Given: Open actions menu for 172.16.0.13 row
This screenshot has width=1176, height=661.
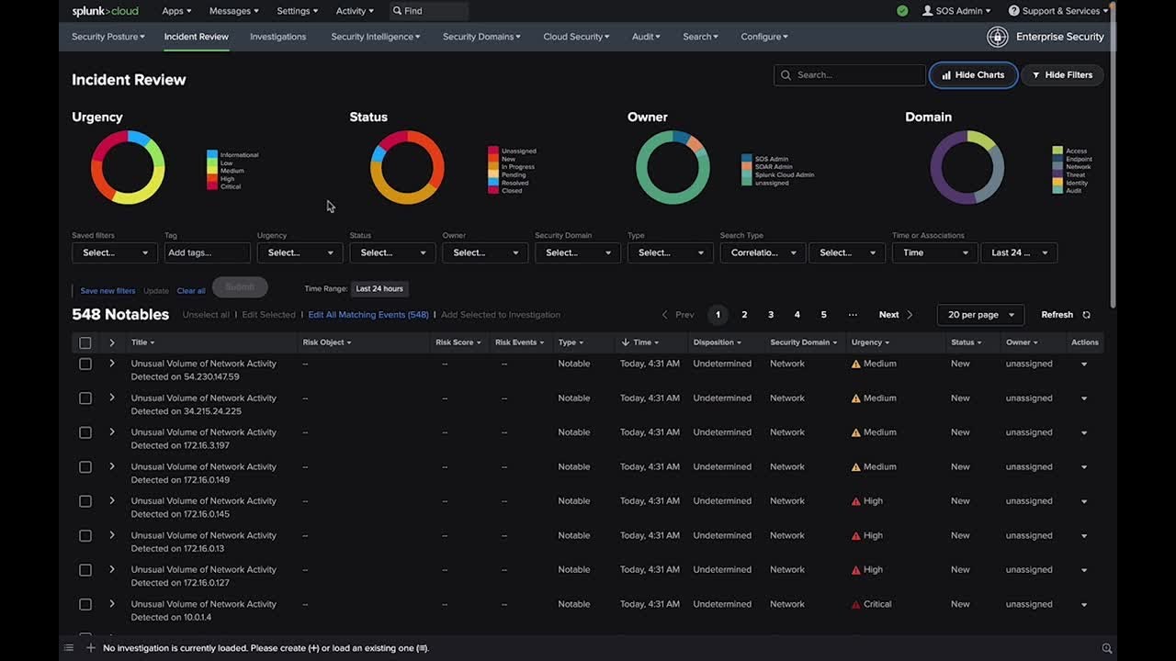Looking at the screenshot, I should point(1084,536).
